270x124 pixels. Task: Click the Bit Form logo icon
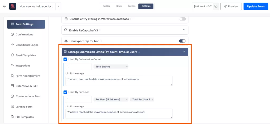[13, 6]
